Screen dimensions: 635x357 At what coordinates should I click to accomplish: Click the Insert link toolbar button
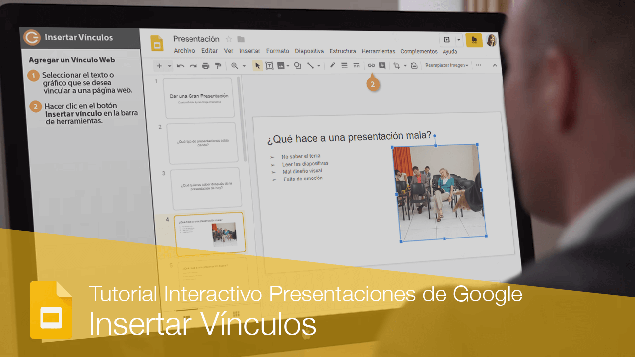(371, 65)
